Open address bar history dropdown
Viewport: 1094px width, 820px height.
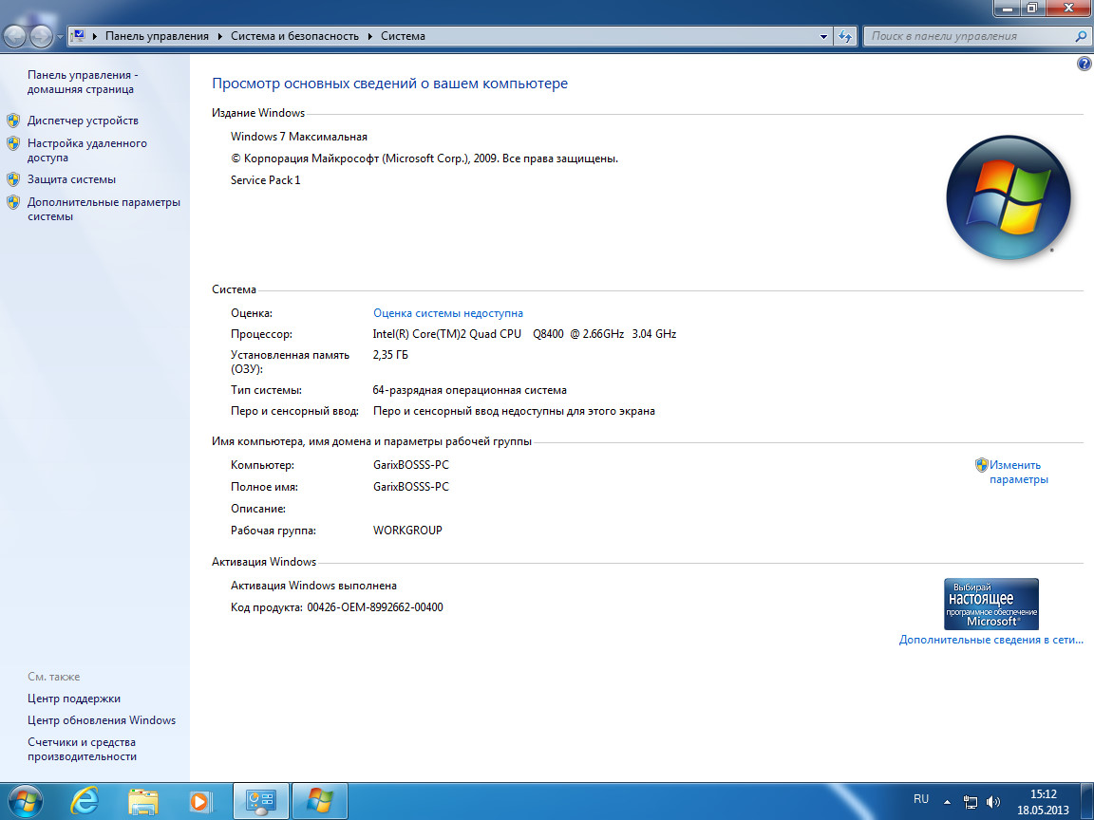tap(823, 36)
